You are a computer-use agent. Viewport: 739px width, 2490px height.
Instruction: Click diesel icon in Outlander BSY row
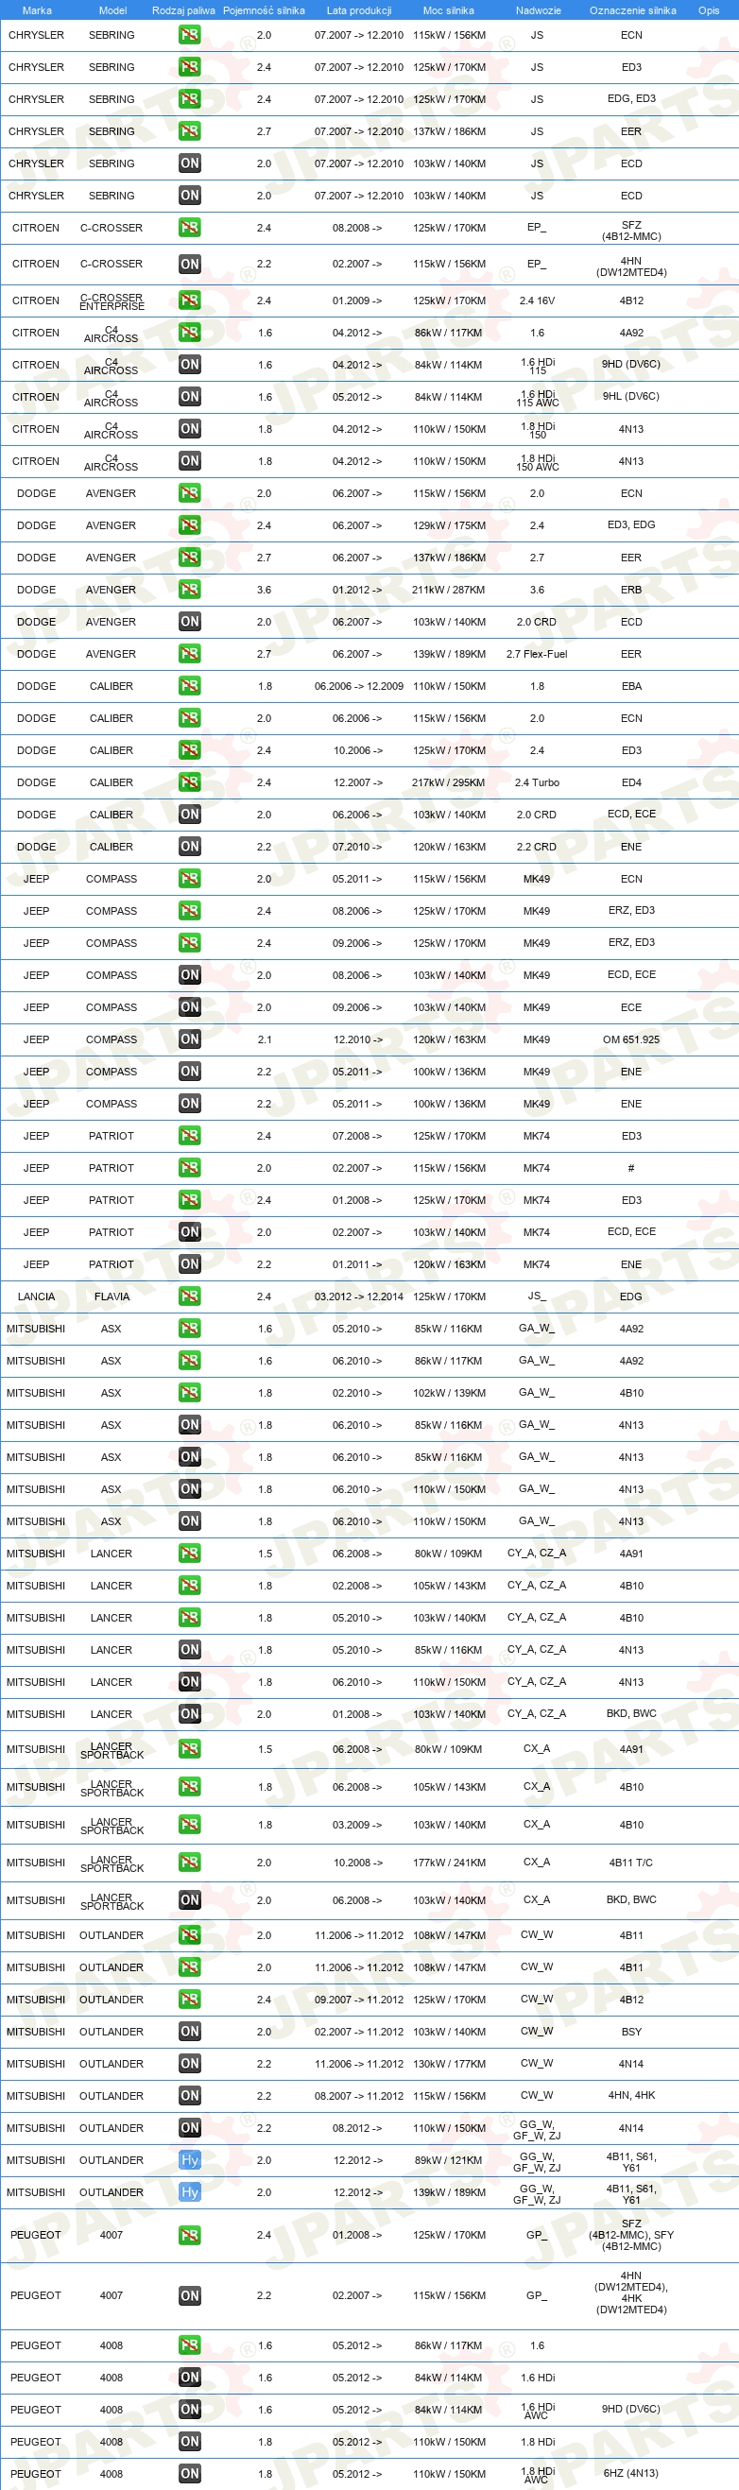(190, 2032)
